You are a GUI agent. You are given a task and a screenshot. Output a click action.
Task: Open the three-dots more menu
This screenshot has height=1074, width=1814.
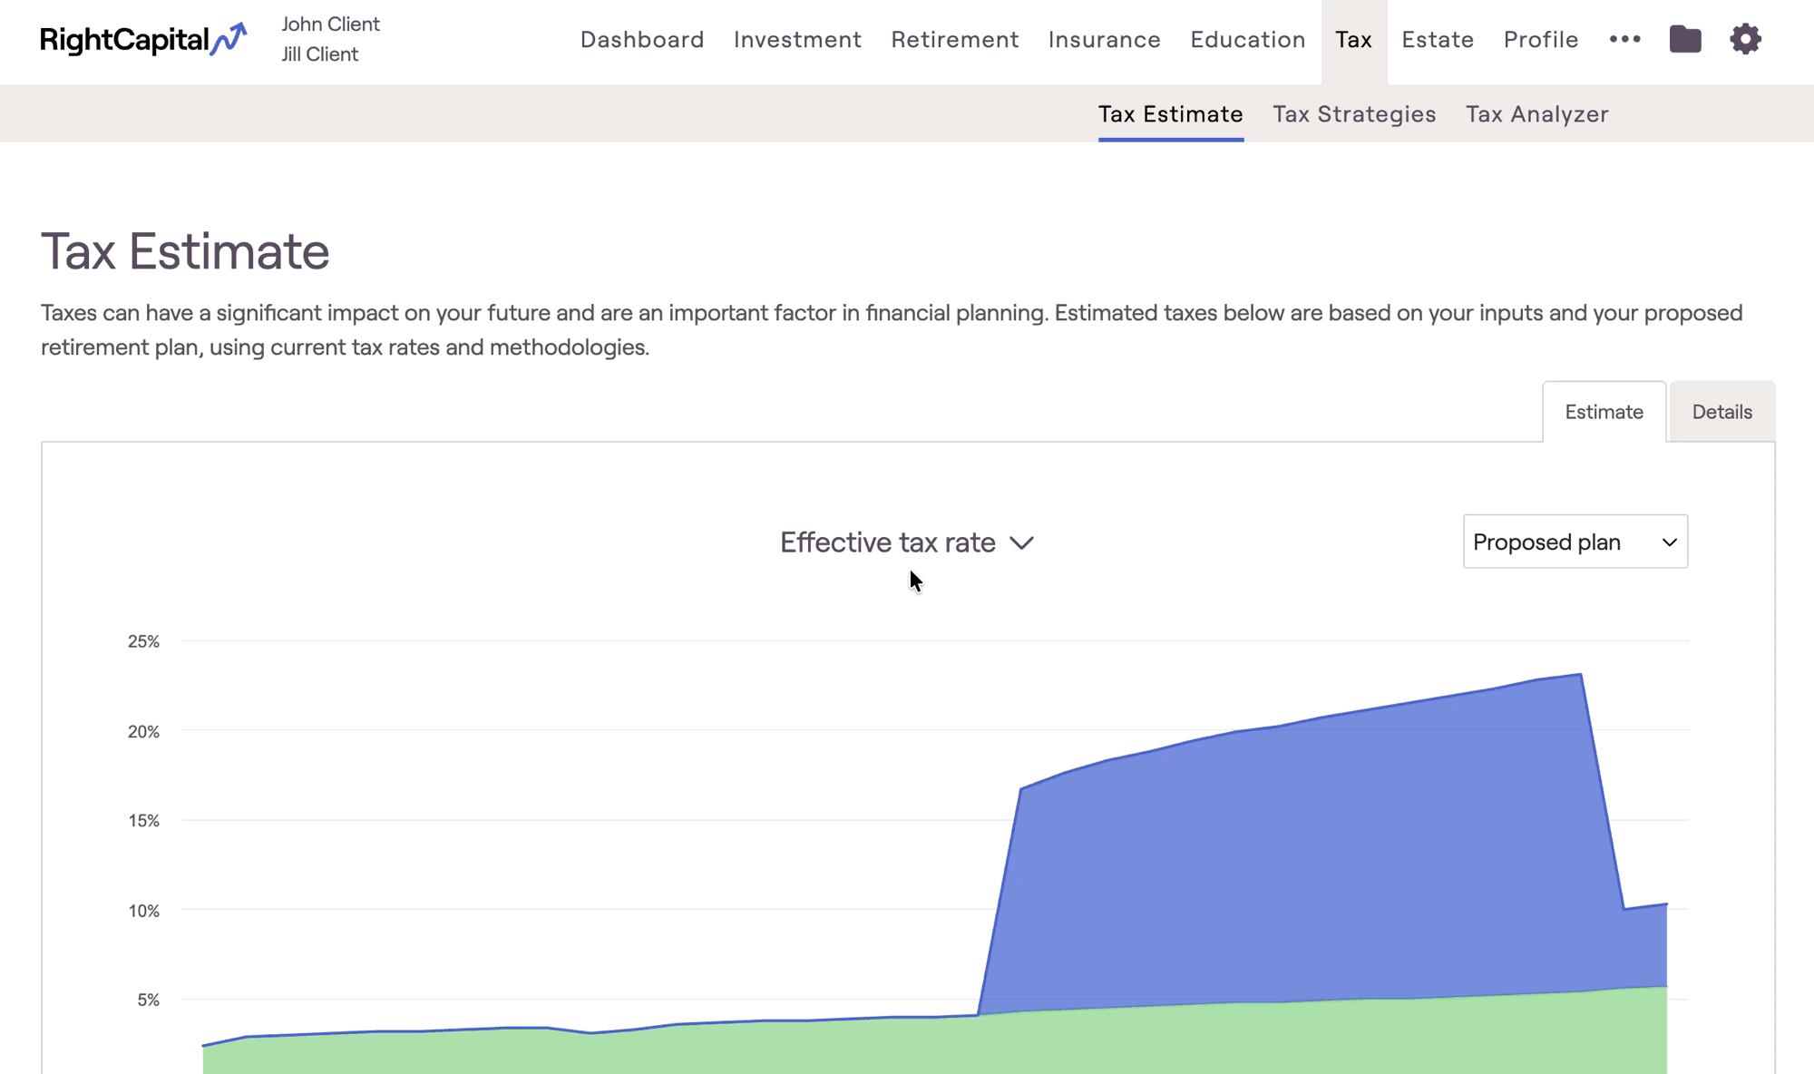1624,39
